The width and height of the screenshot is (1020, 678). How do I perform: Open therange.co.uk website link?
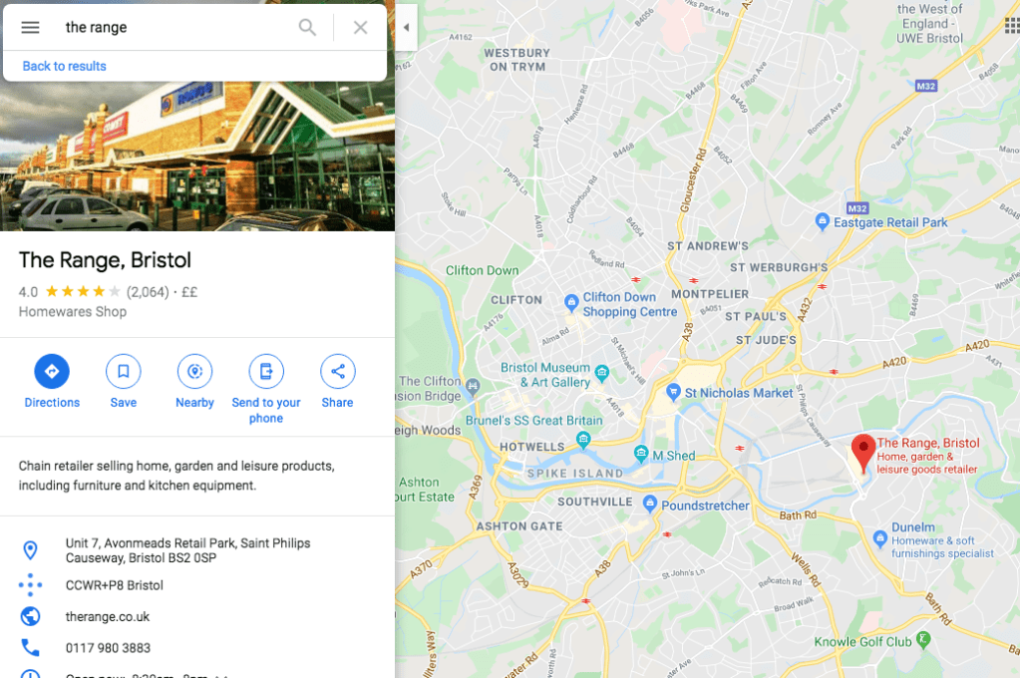coord(108,617)
